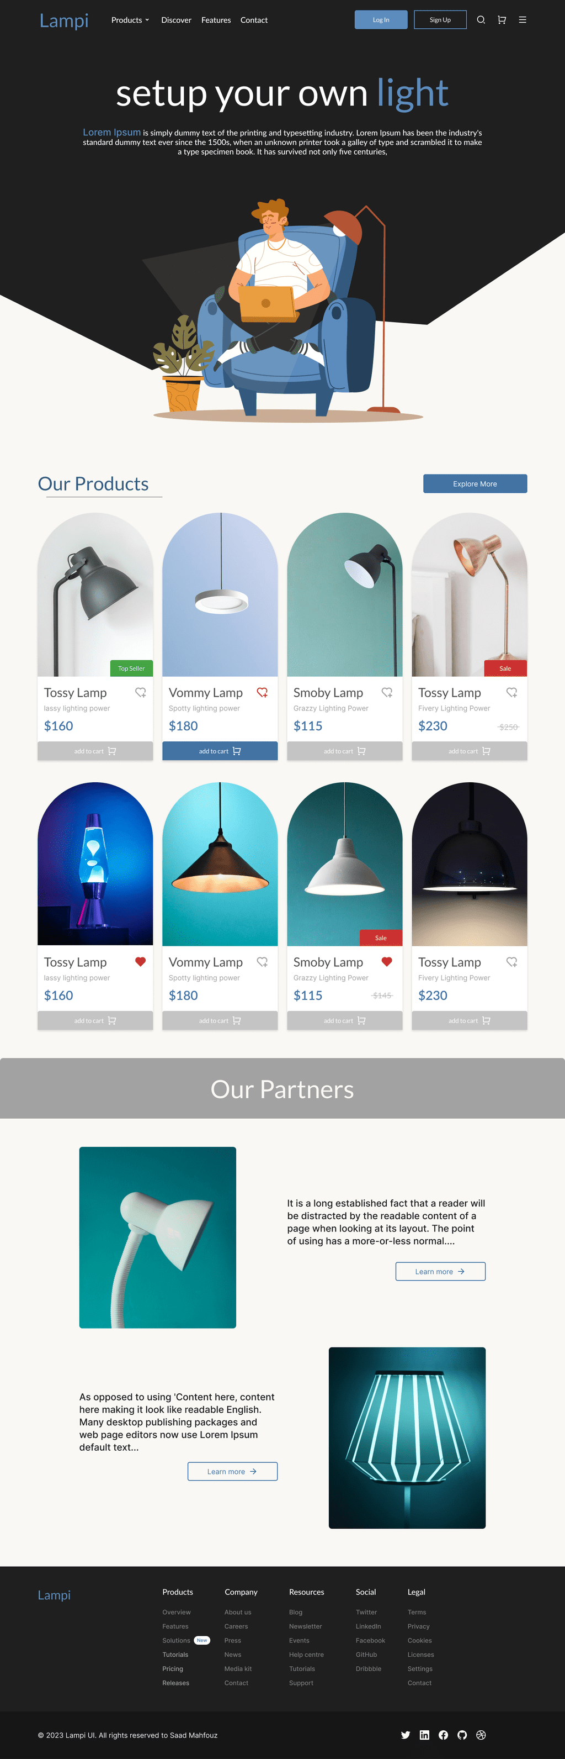Open the Twitter icon in footer bar
565x1759 pixels.
pyautogui.click(x=406, y=1735)
